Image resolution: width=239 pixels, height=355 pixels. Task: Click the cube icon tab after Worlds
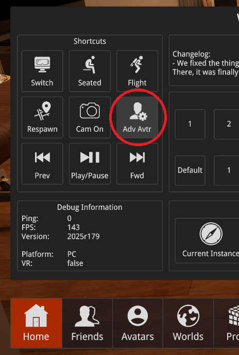[227, 323]
